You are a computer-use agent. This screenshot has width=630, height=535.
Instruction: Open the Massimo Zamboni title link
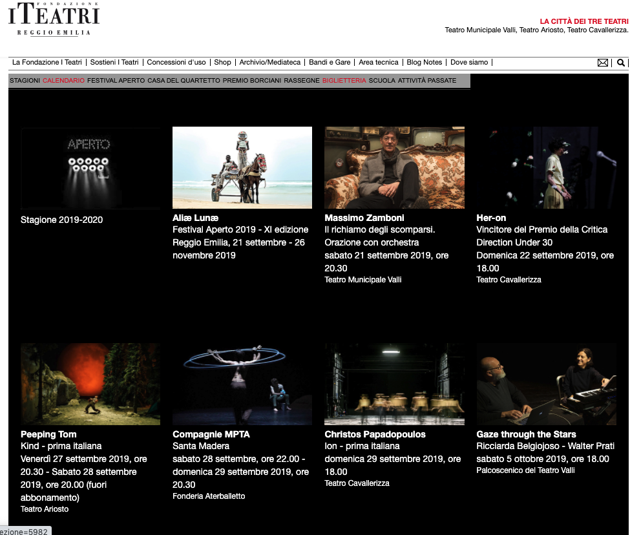click(x=364, y=218)
